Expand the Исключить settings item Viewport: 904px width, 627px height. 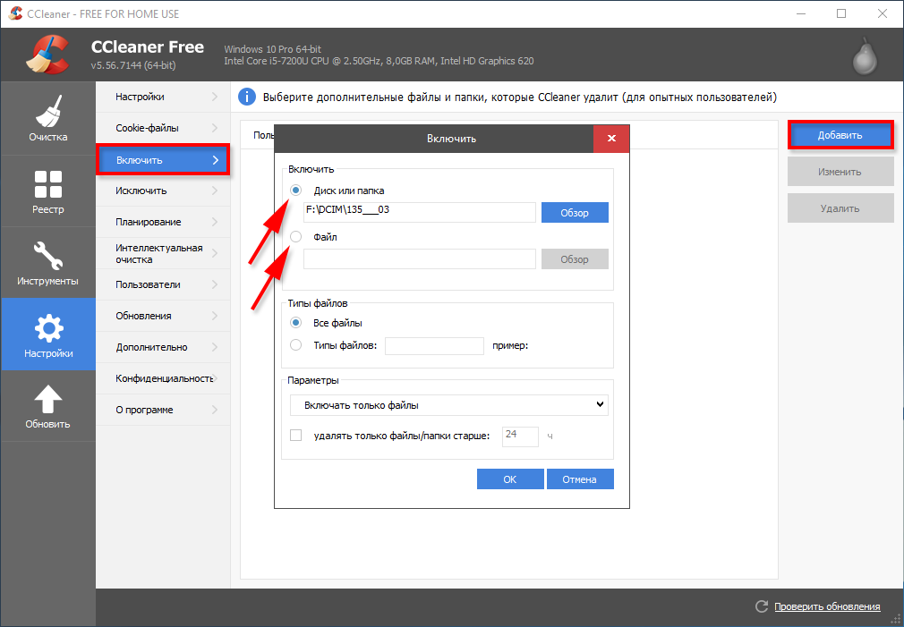point(163,191)
